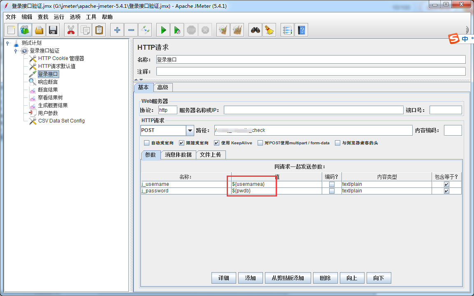
Task: Start the test with green play icon
Action: click(x=163, y=30)
